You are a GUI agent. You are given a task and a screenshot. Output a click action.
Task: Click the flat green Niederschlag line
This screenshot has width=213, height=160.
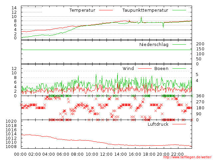(106, 50)
